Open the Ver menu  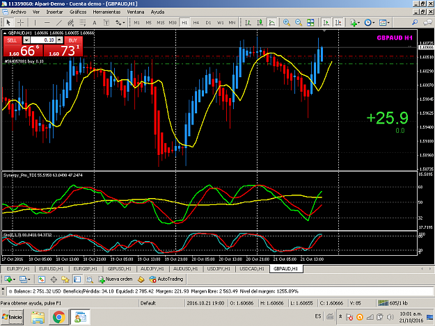click(36, 12)
